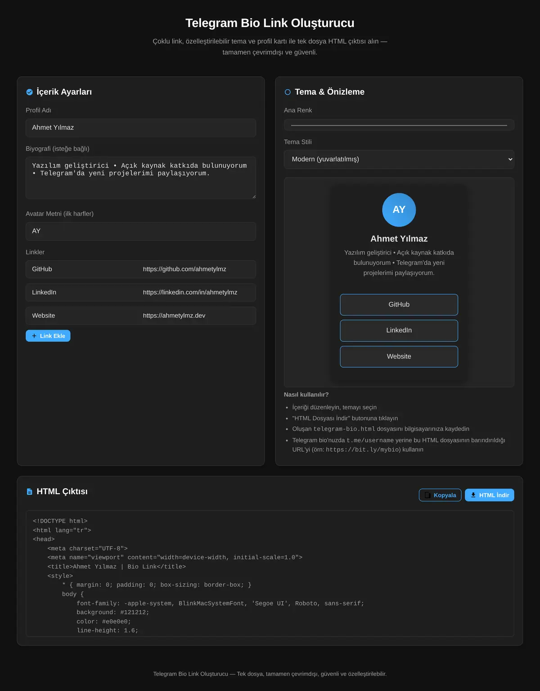Screen dimensions: 540x691
Task: Click the footer text at page bottom
Action: (x=270, y=674)
